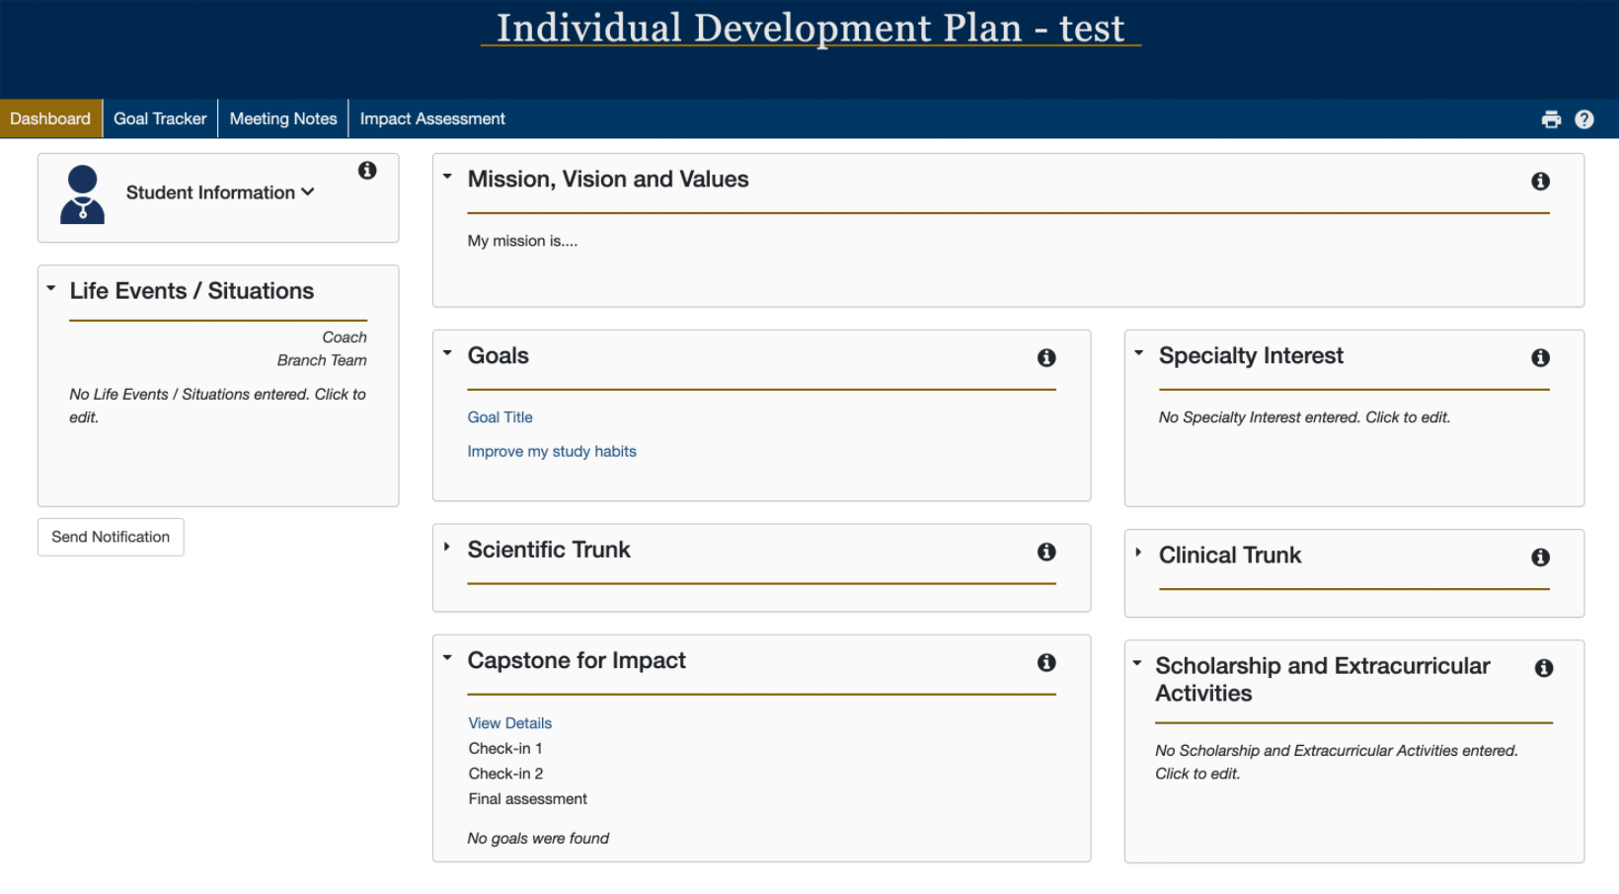Click the 'No goals were found' message
Image resolution: width=1619 pixels, height=894 pixels.
(538, 839)
